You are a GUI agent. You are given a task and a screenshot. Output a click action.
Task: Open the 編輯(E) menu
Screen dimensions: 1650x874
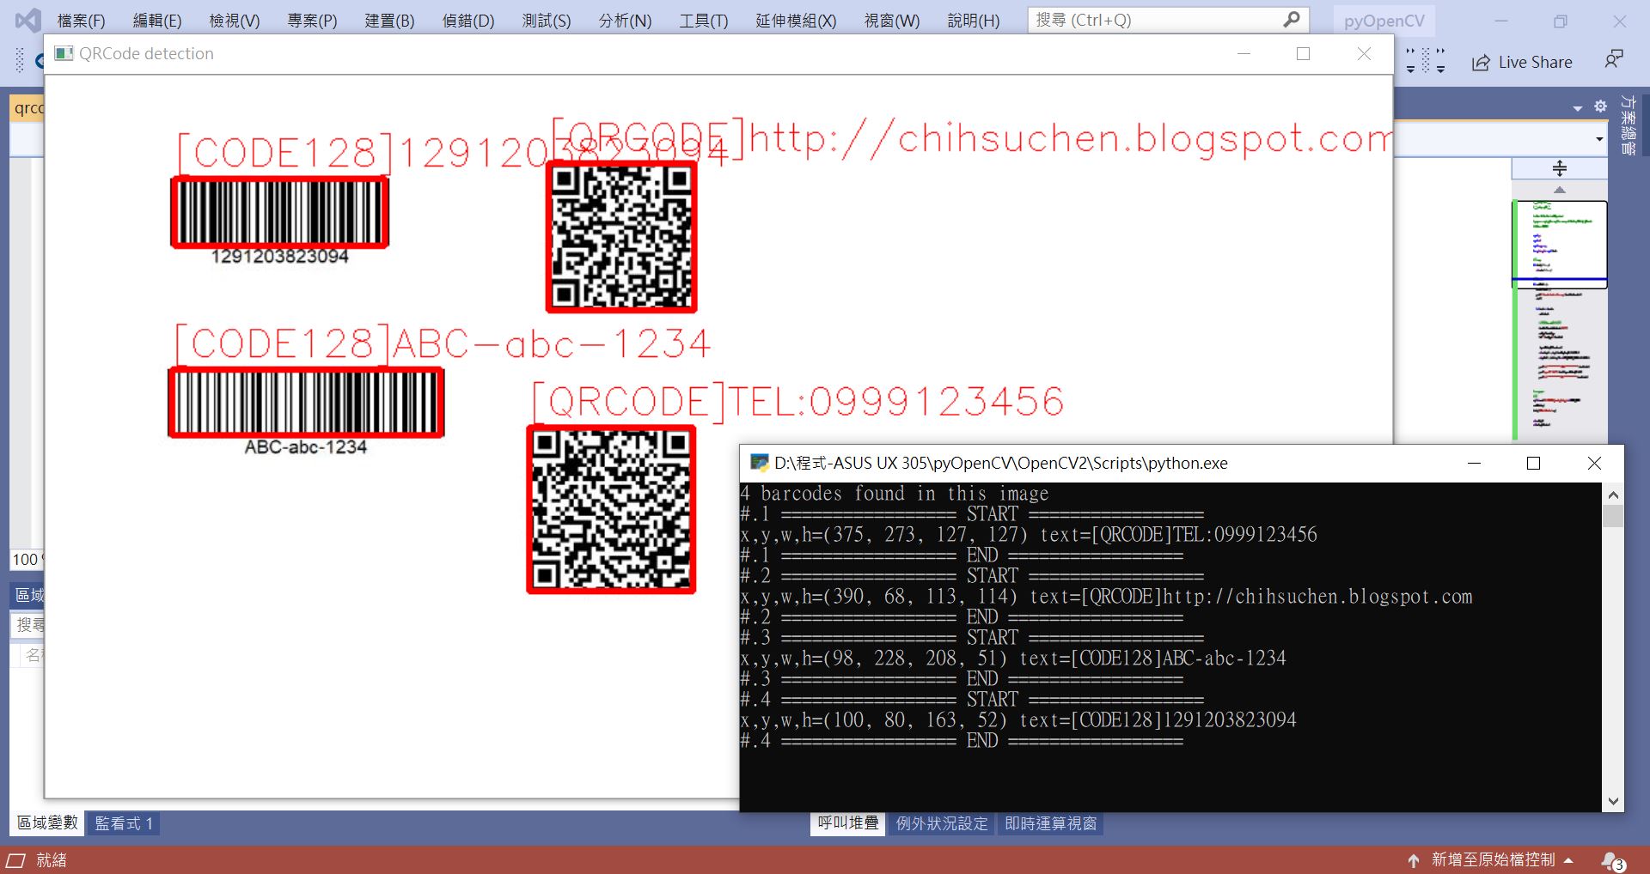click(157, 21)
